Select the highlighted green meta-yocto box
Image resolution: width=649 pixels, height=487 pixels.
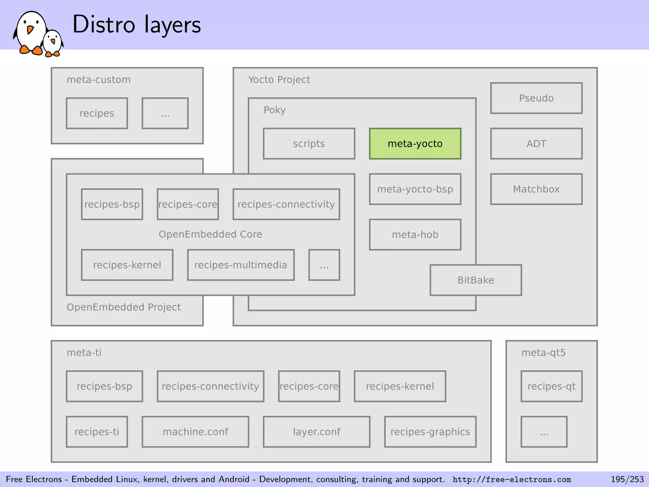(415, 144)
